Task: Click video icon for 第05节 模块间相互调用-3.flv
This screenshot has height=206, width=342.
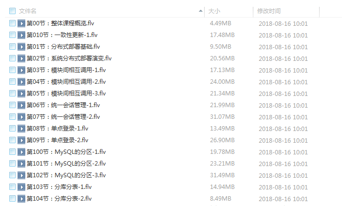Action: coord(21,94)
